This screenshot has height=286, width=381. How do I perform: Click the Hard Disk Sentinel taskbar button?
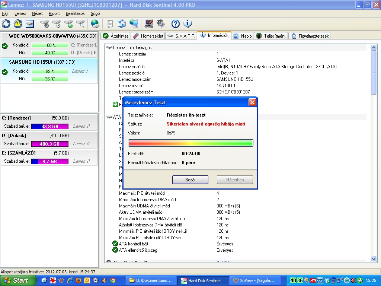click(x=203, y=280)
